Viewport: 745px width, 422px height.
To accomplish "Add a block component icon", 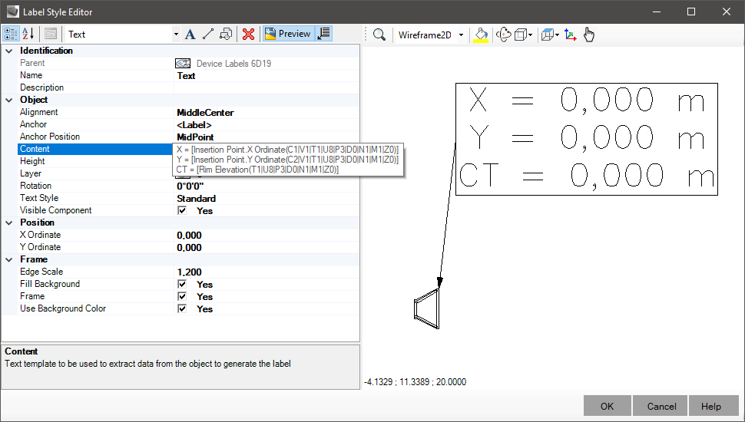I will (226, 34).
